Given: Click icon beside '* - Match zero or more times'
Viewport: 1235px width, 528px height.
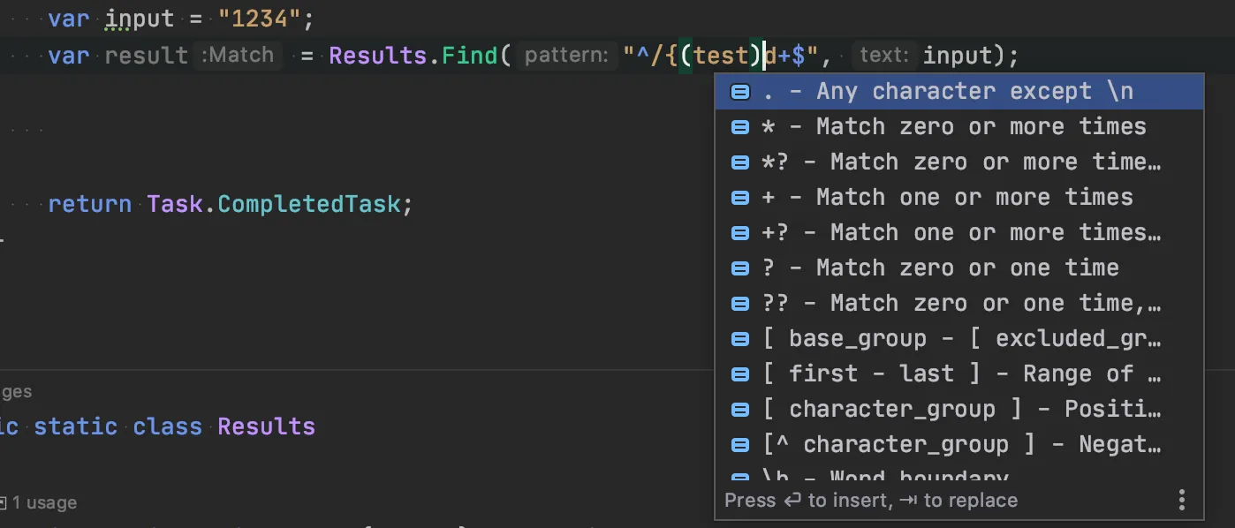Looking at the screenshot, I should (740, 127).
